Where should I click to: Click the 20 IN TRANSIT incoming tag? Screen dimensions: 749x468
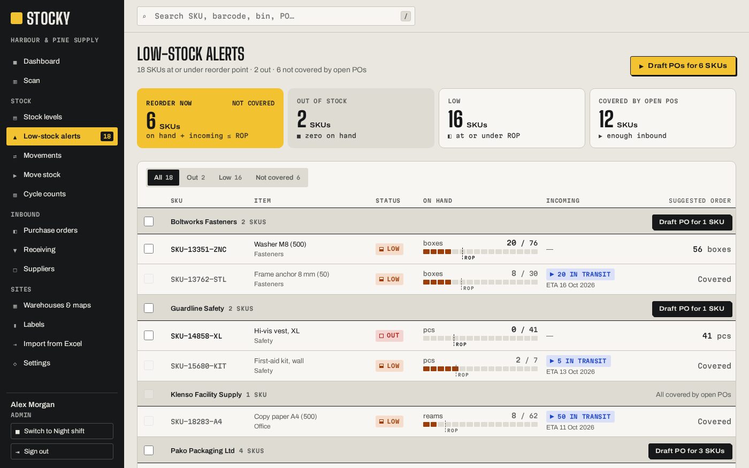point(580,274)
